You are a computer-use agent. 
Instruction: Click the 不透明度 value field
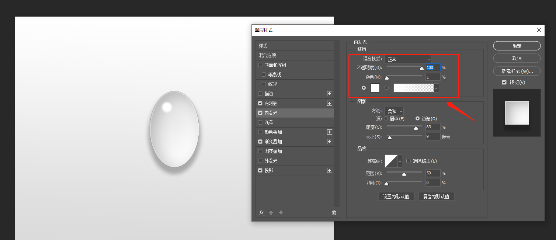(433, 67)
